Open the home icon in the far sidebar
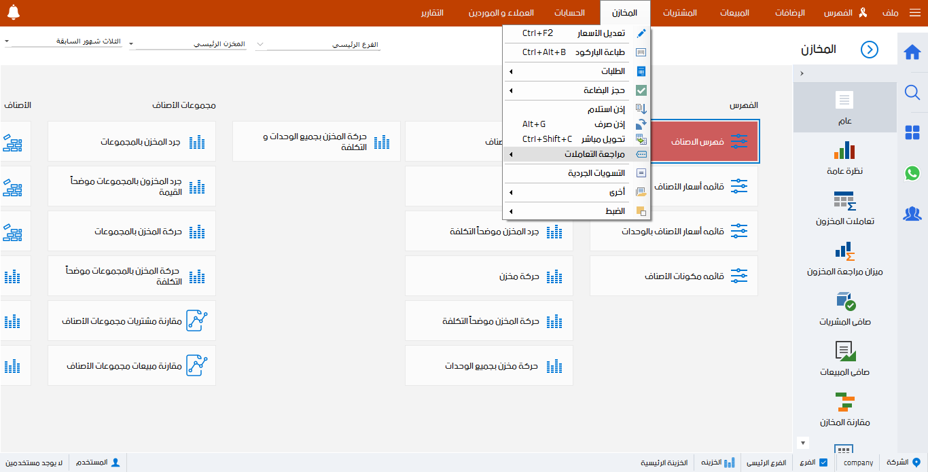928x472 pixels. tap(912, 51)
